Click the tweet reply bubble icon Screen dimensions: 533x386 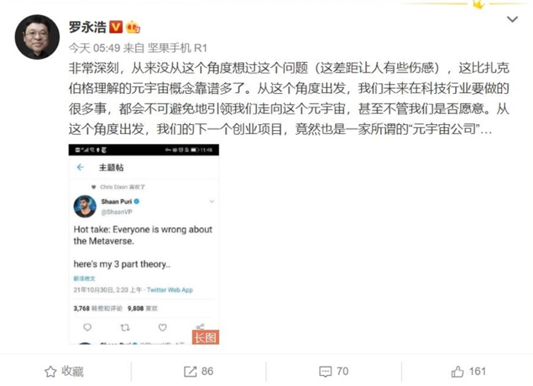[87, 327]
